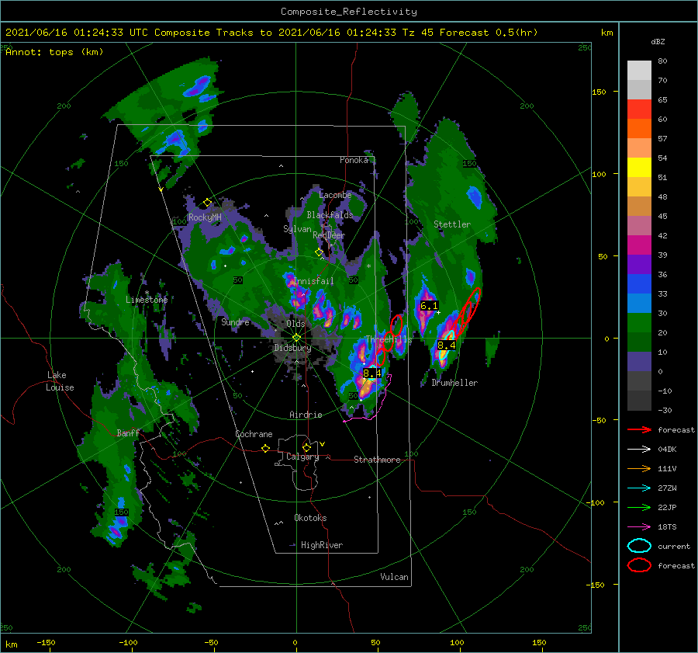
Task: Click the white 04DK arrow legend icon
Action: [x=639, y=449]
